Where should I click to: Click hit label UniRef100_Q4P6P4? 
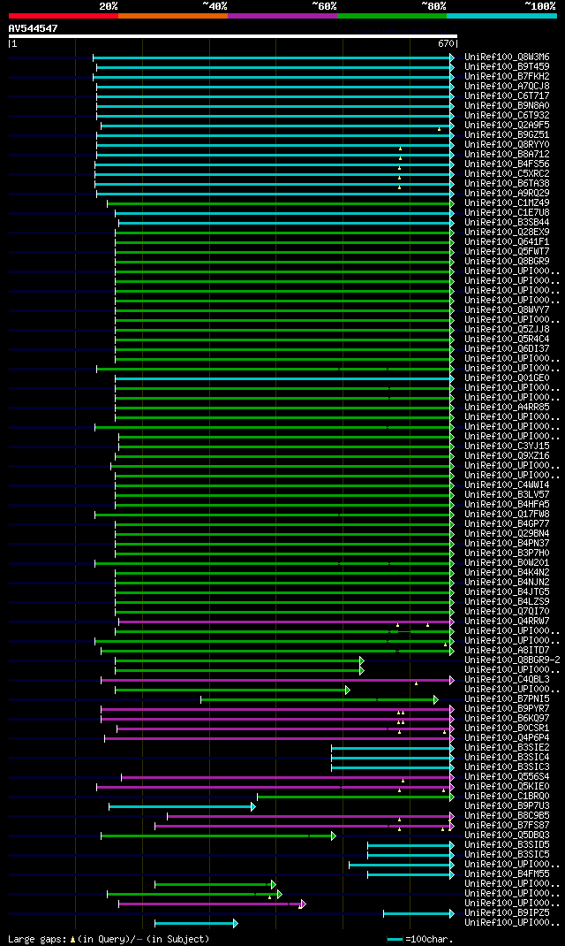[x=507, y=738]
